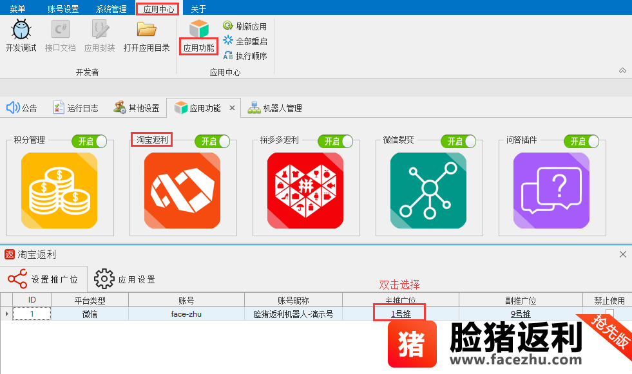The image size is (632, 374).
Task: Switch to the 运行日志 tab
Action: click(x=76, y=108)
